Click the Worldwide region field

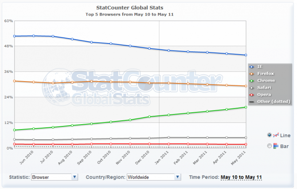tap(150, 177)
